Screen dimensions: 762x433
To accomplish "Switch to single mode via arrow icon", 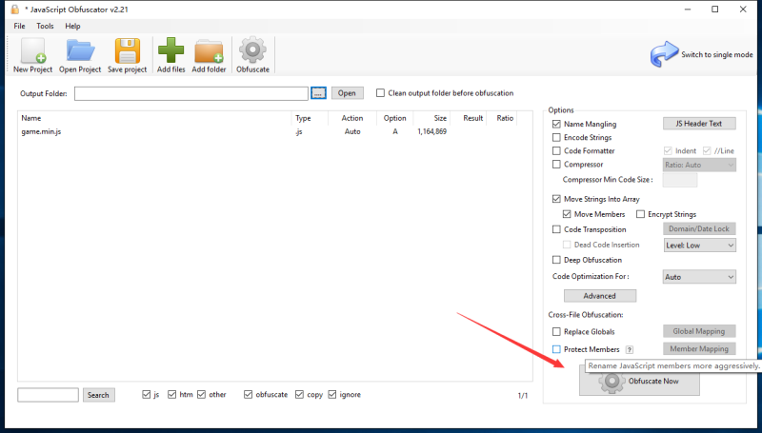I will (664, 54).
